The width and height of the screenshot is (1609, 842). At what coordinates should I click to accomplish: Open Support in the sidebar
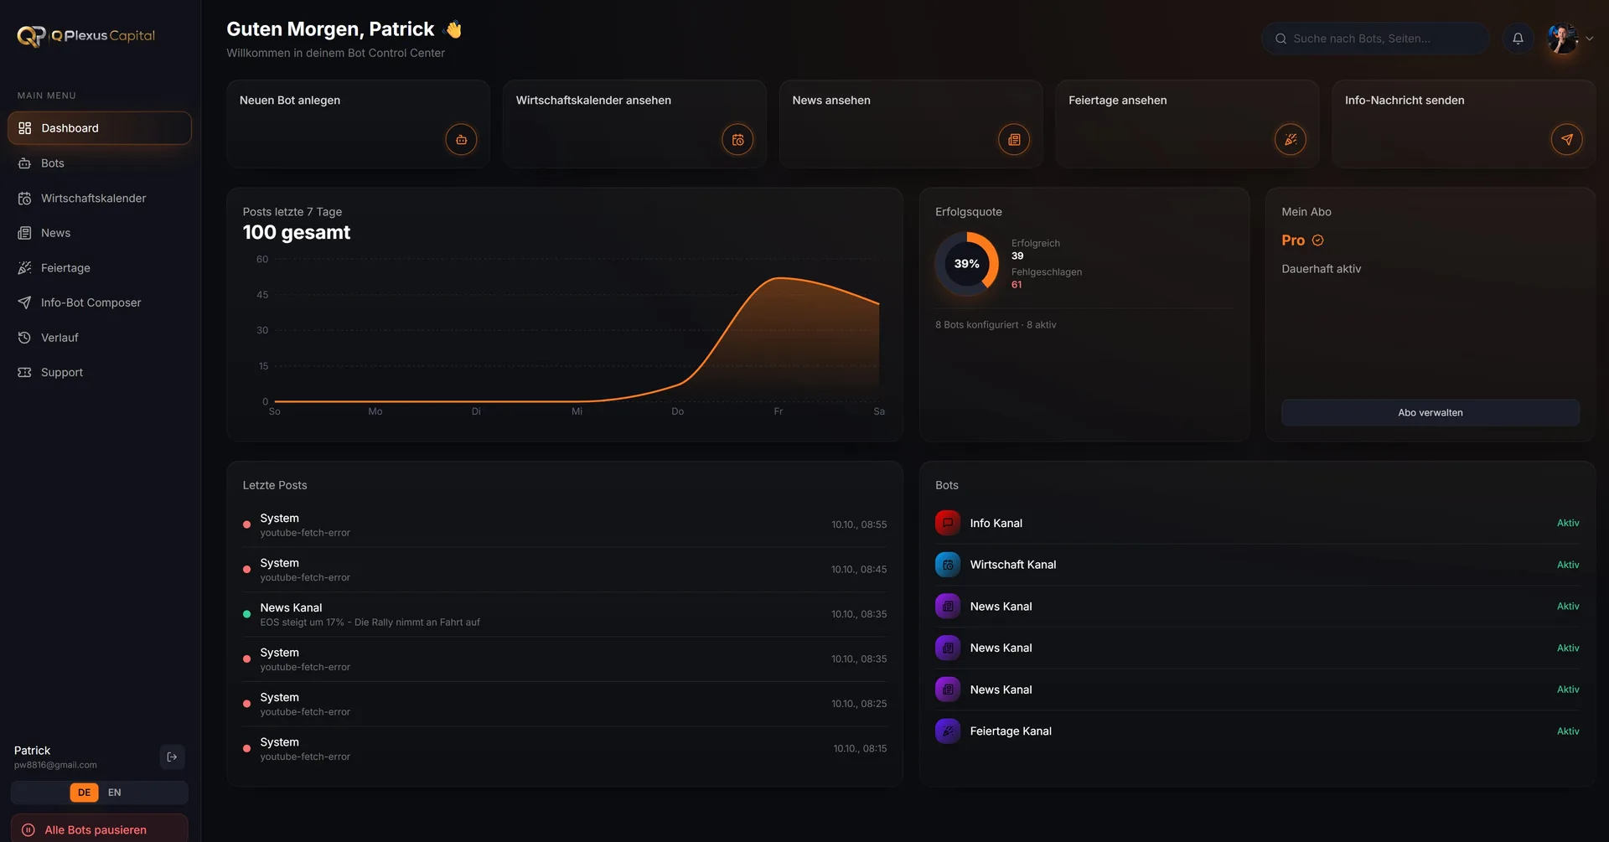coord(100,372)
